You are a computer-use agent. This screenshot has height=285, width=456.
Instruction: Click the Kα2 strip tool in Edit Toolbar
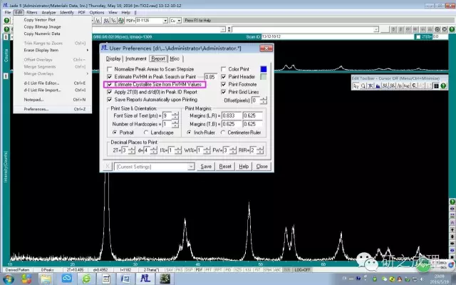[407, 85]
